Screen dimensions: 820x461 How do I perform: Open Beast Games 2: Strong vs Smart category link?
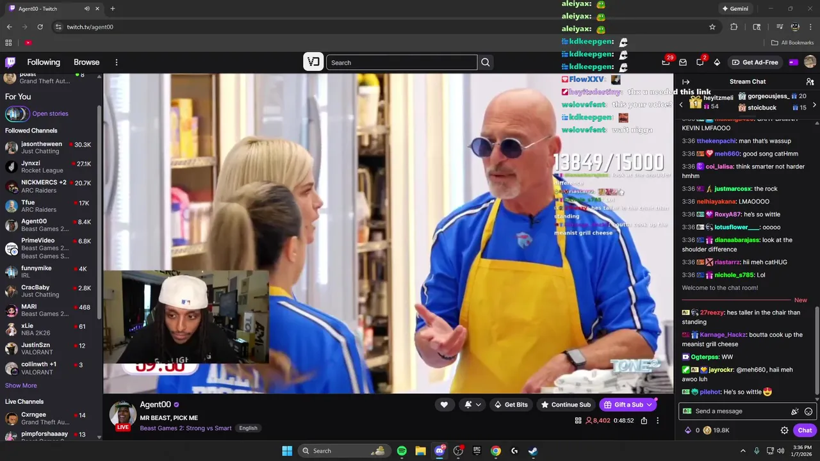[186, 428]
